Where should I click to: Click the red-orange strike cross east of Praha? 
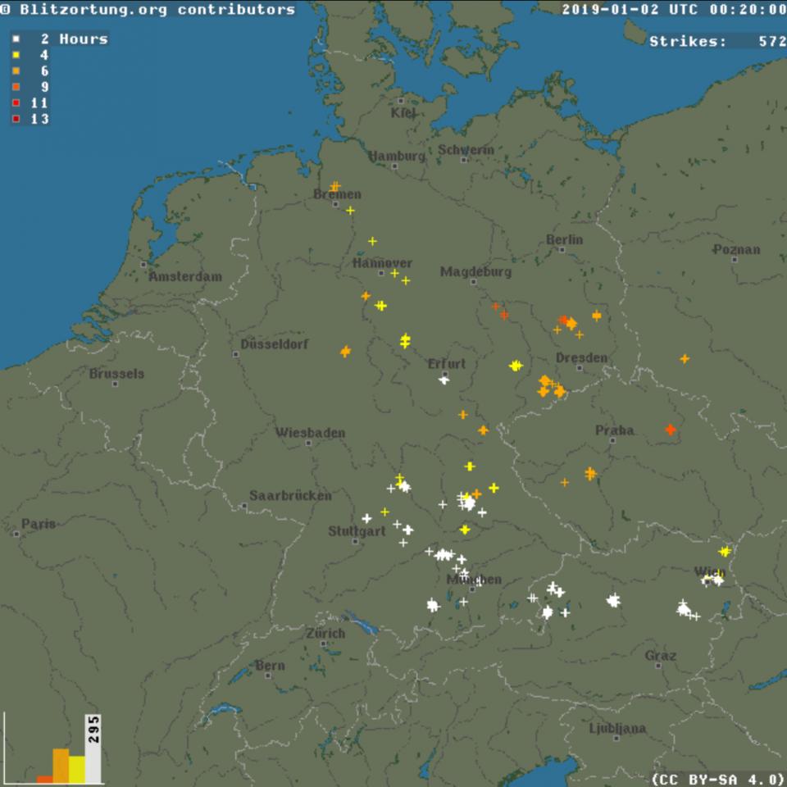coord(671,430)
